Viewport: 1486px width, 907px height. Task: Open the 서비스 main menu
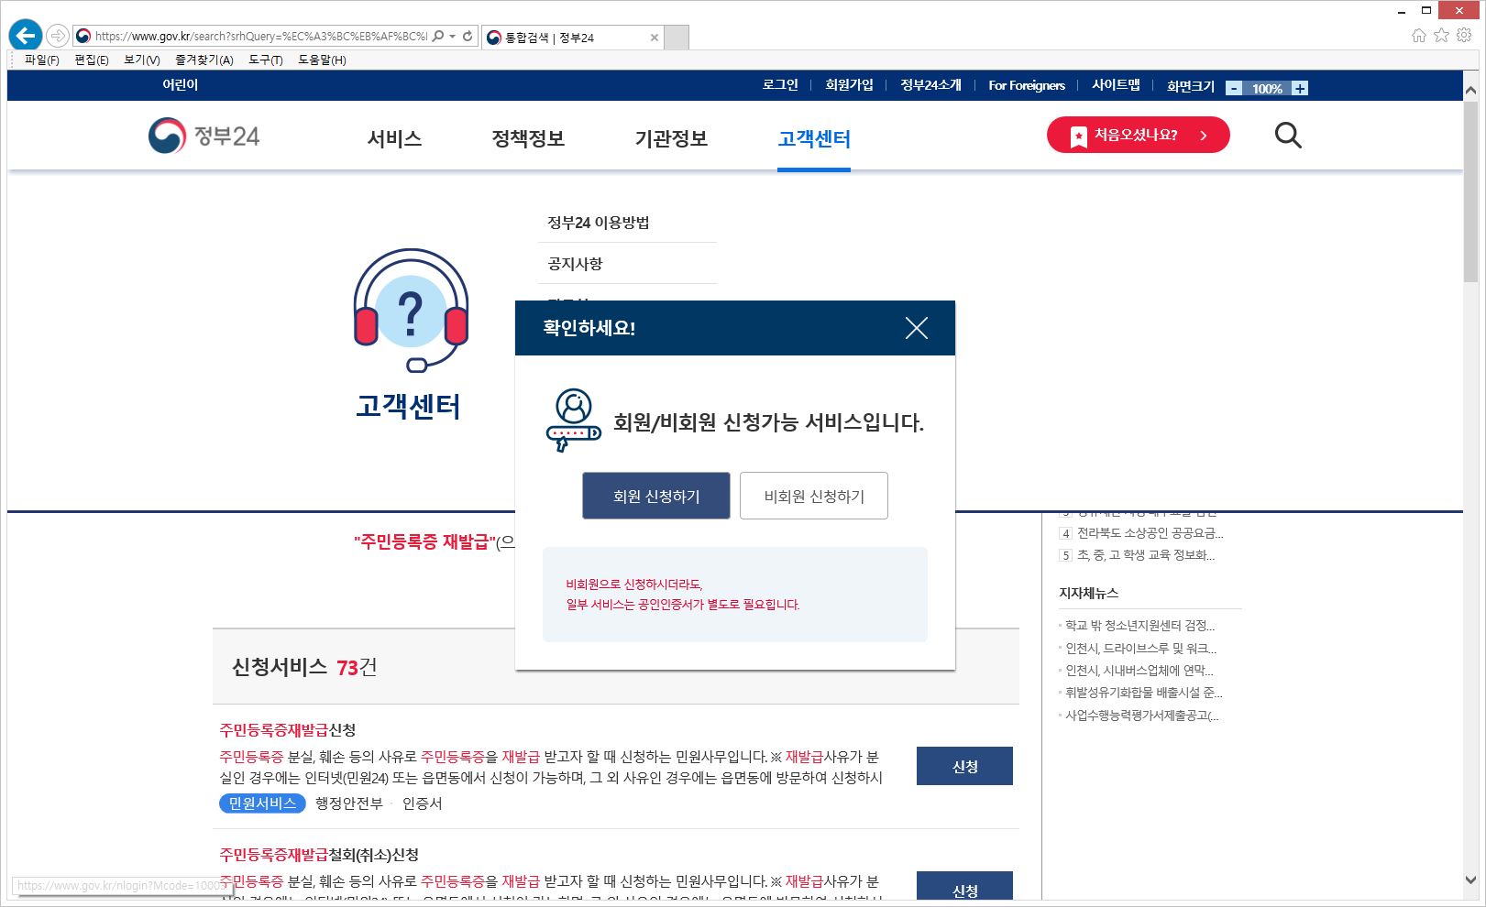coord(394,138)
